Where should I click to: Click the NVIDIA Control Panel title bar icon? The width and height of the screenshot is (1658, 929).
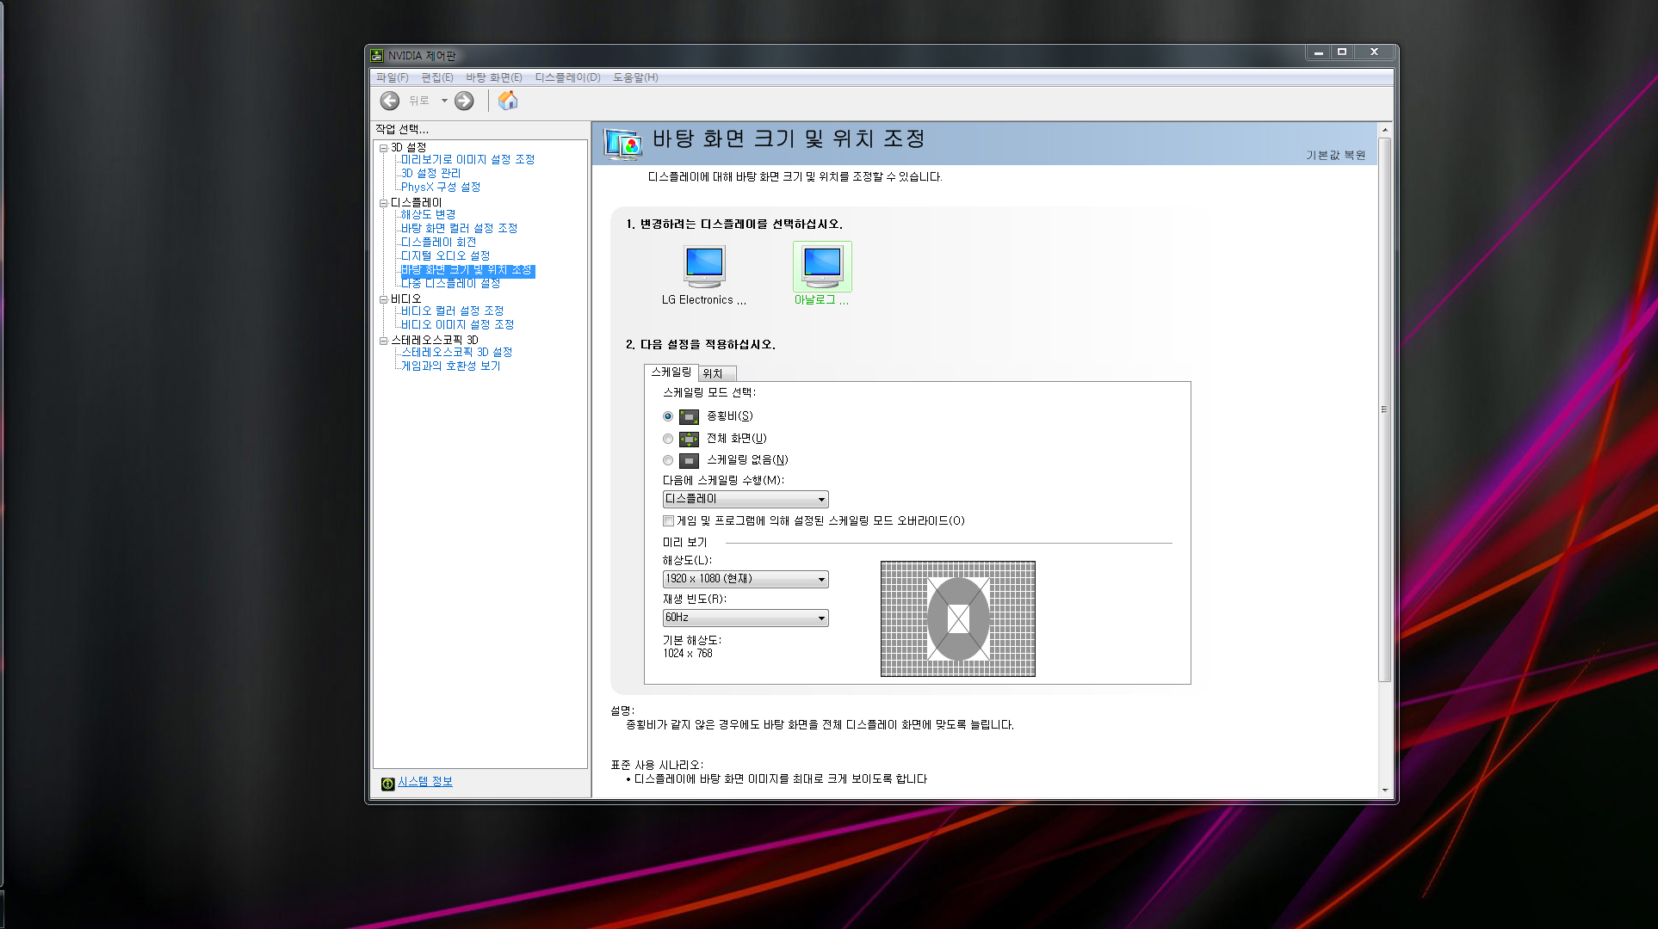click(x=377, y=55)
